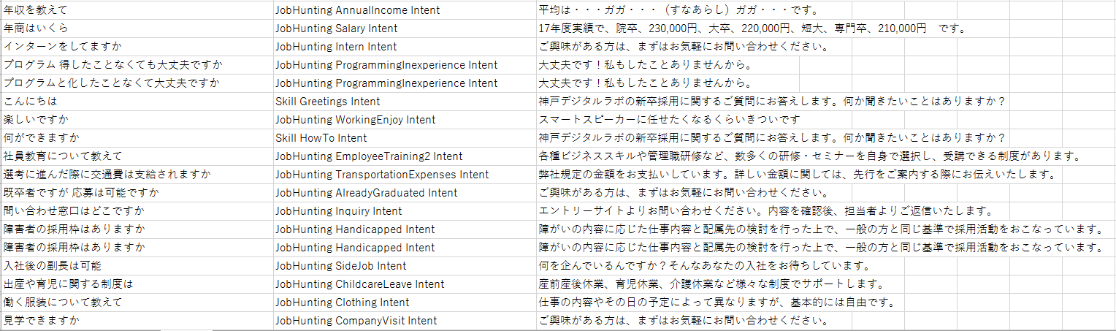Click the JobHunting Clothing Intent cell
Viewport: 1116px width, 331px height.
pyautogui.click(x=405, y=303)
